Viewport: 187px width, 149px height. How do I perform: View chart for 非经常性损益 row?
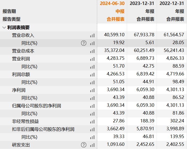click(x=92, y=122)
